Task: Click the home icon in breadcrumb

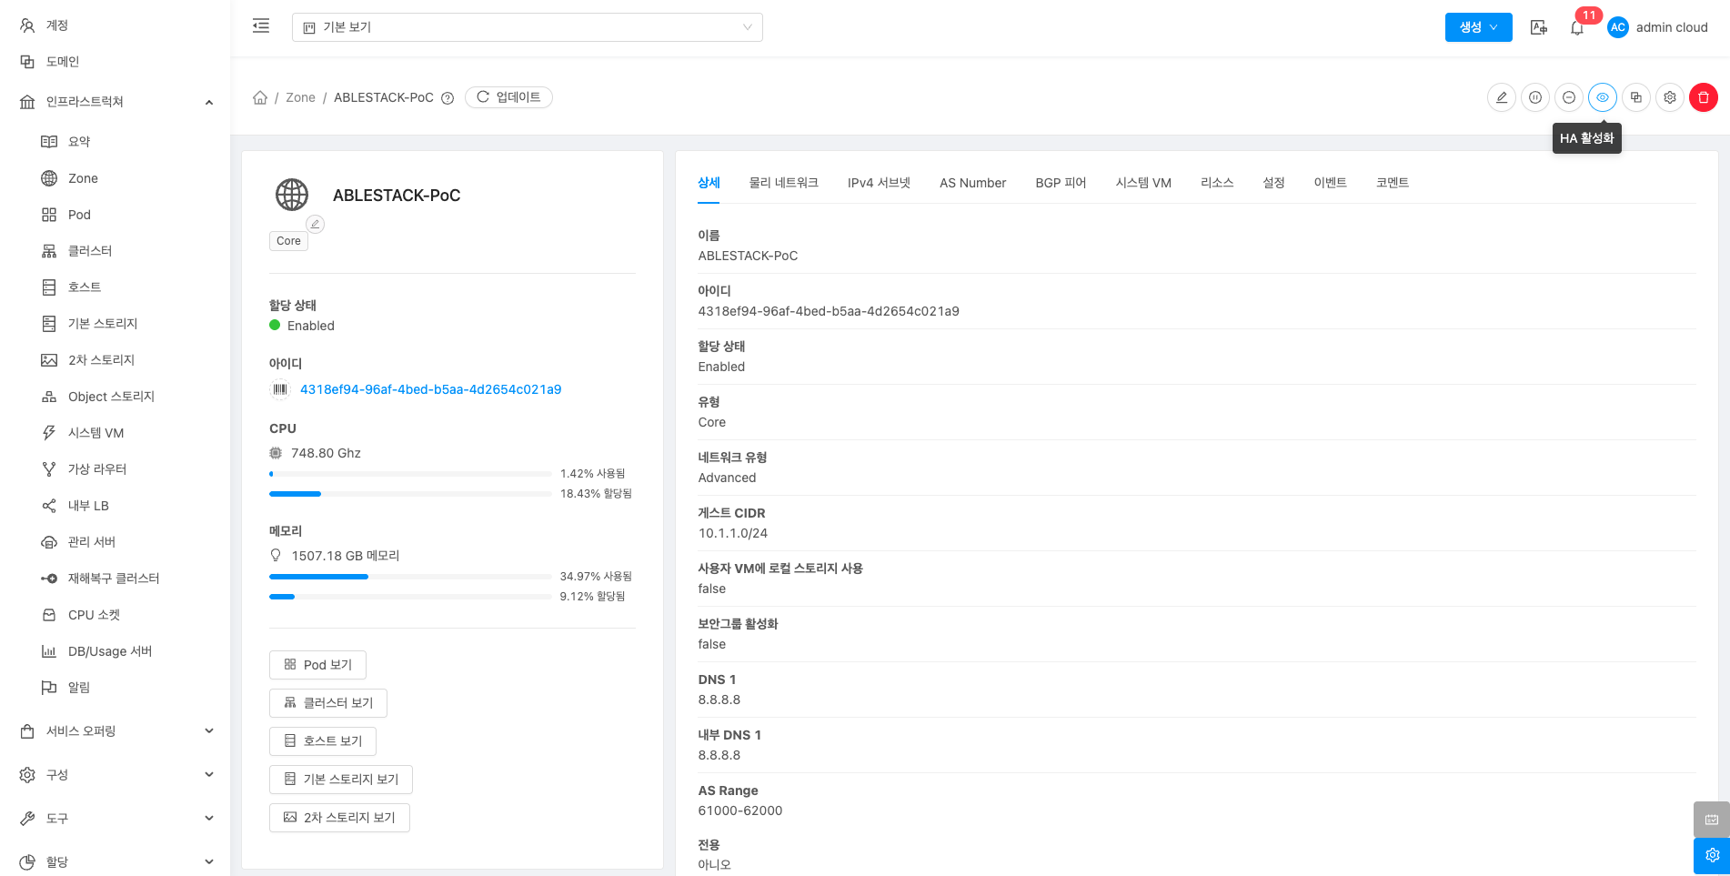Action: point(260,97)
